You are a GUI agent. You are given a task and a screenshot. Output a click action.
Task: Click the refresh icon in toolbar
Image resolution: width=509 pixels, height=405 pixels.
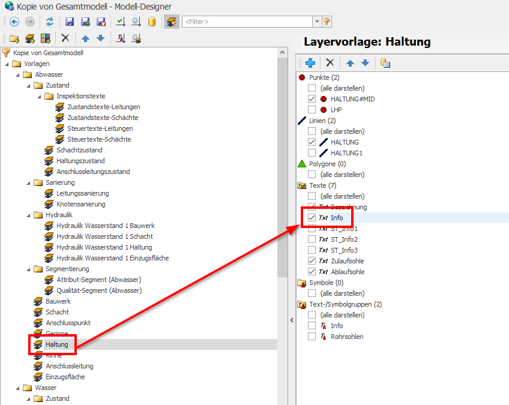pos(50,22)
